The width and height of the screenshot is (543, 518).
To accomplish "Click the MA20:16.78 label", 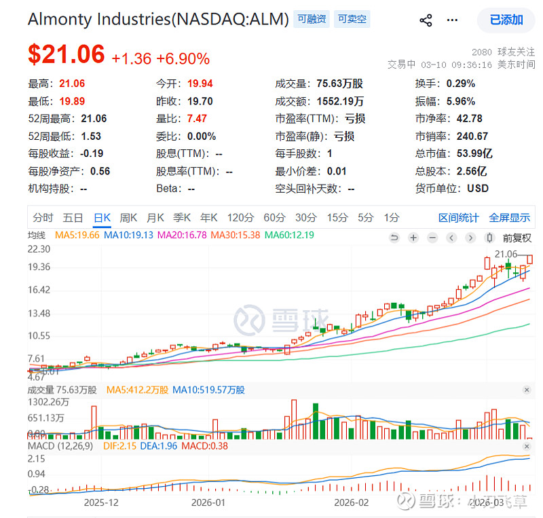I will [x=182, y=235].
